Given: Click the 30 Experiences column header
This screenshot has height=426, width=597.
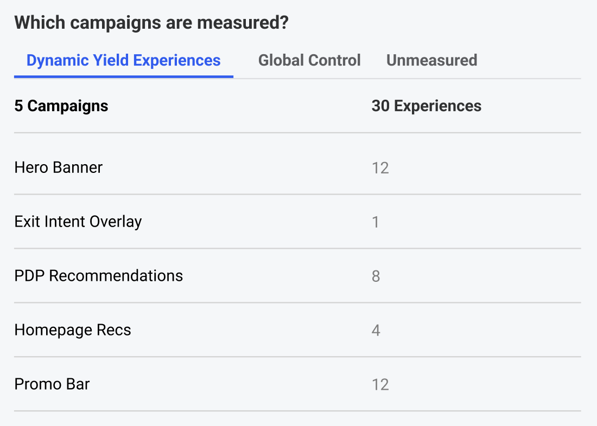Looking at the screenshot, I should pos(427,106).
